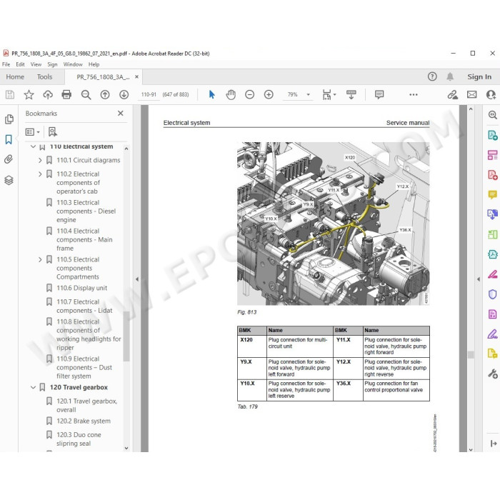Open the 110.9 Dust filter system bookmark
Viewport: 500px width, 500px height.
tap(84, 367)
